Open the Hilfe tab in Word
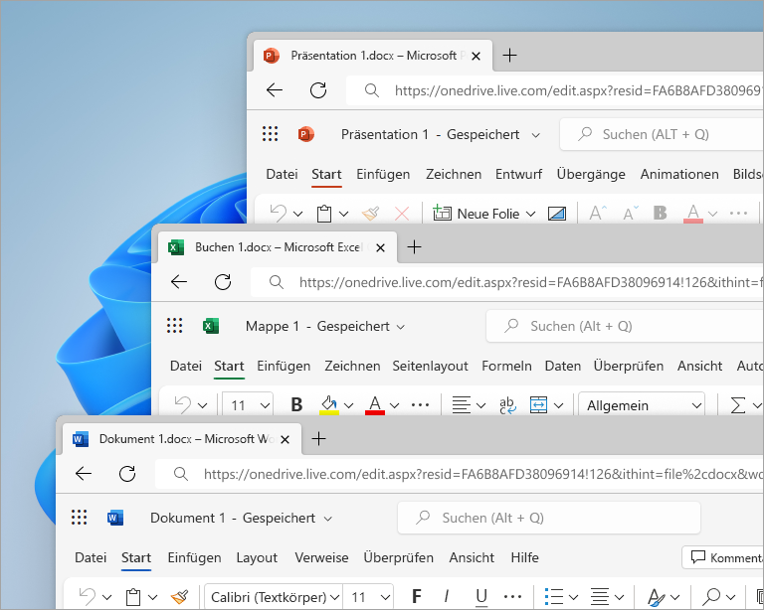The image size is (764, 610). [525, 557]
